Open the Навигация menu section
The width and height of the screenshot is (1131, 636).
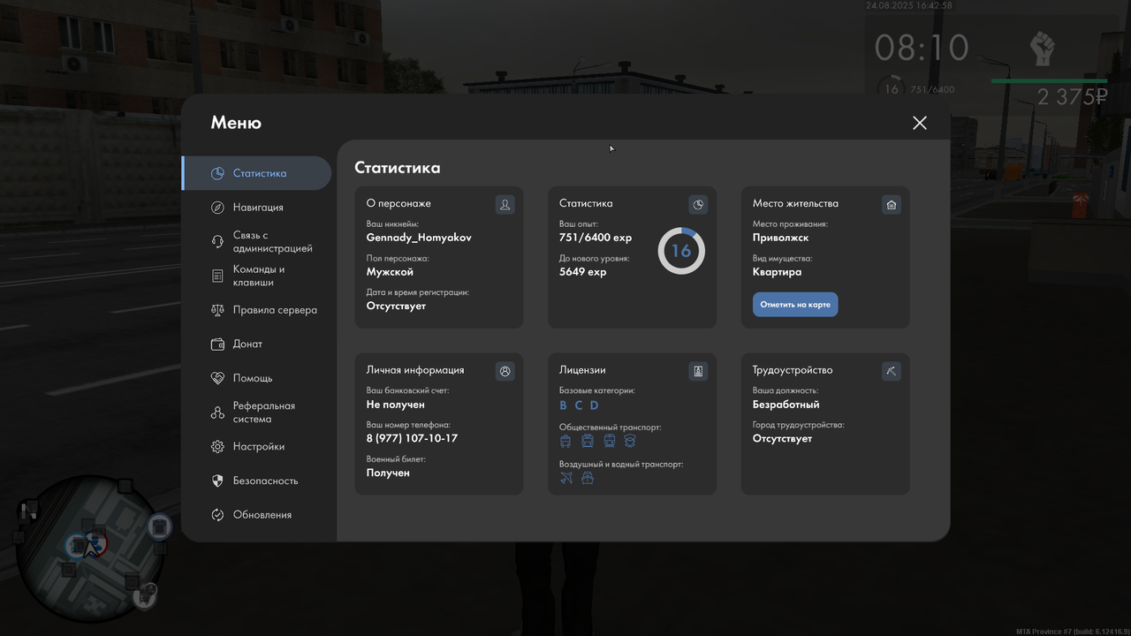click(x=257, y=208)
